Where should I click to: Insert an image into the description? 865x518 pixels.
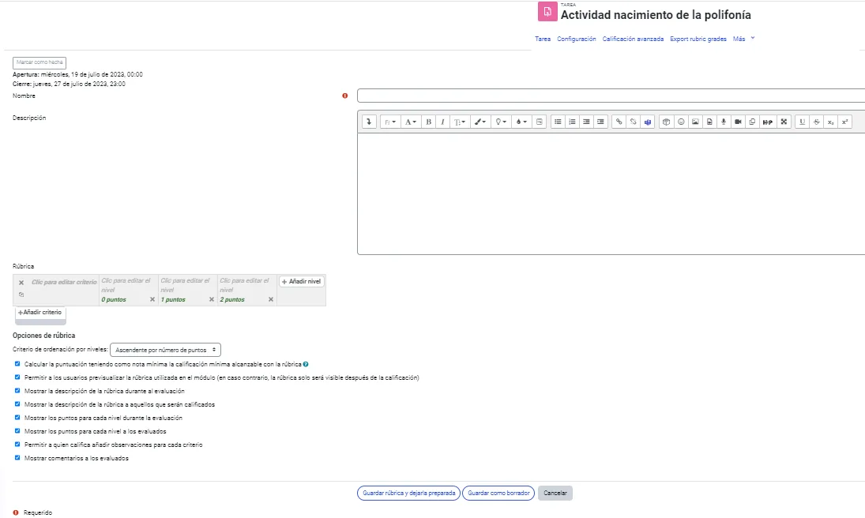694,121
